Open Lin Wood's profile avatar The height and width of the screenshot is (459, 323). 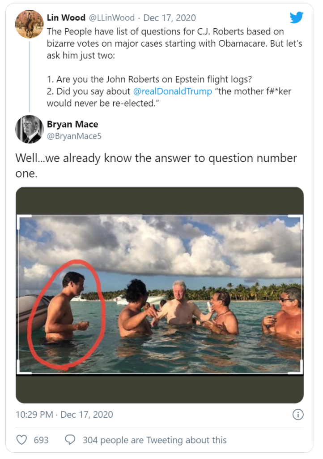(29, 24)
